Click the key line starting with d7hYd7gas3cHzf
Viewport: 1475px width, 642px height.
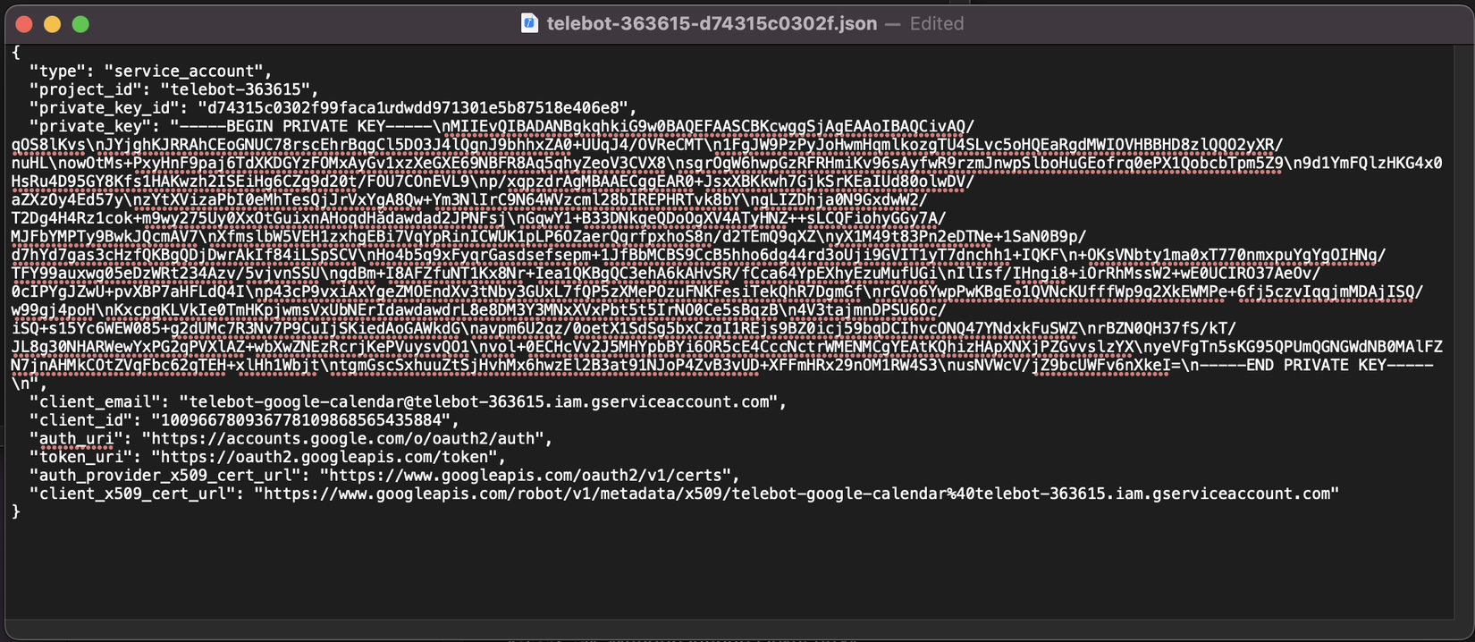pos(698,255)
